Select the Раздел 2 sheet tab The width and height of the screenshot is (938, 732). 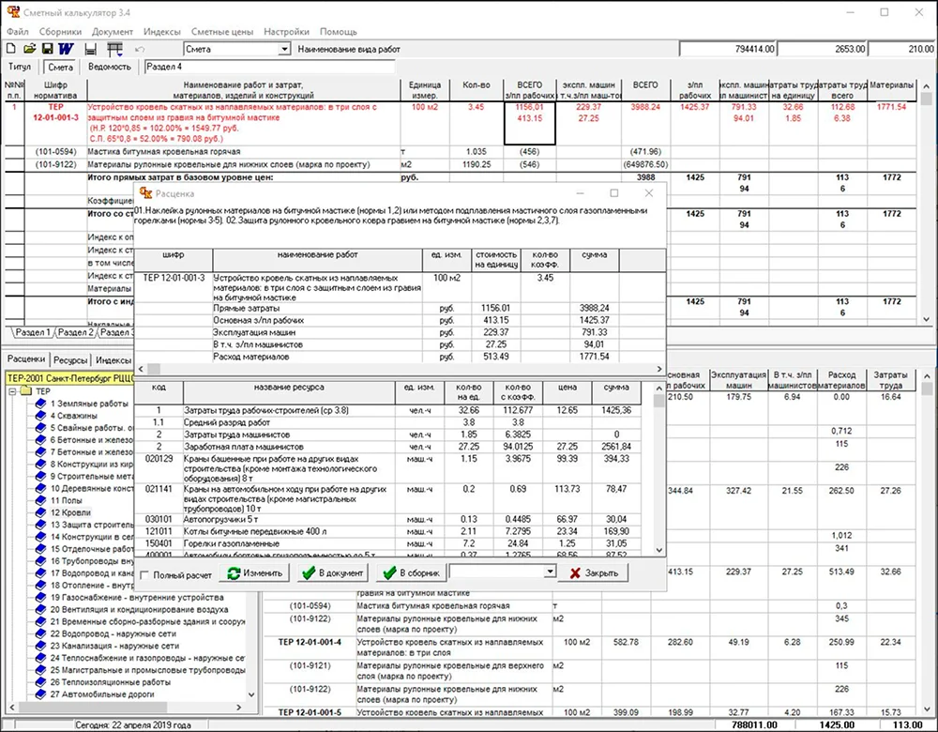click(75, 332)
